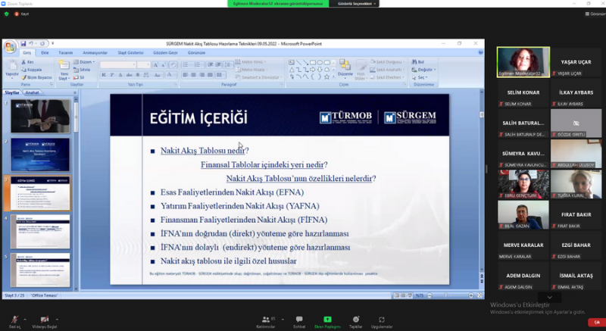The height and width of the screenshot is (331, 606).
Task: Select the Eğitmen moderator video thumbnail
Action: pos(523,62)
